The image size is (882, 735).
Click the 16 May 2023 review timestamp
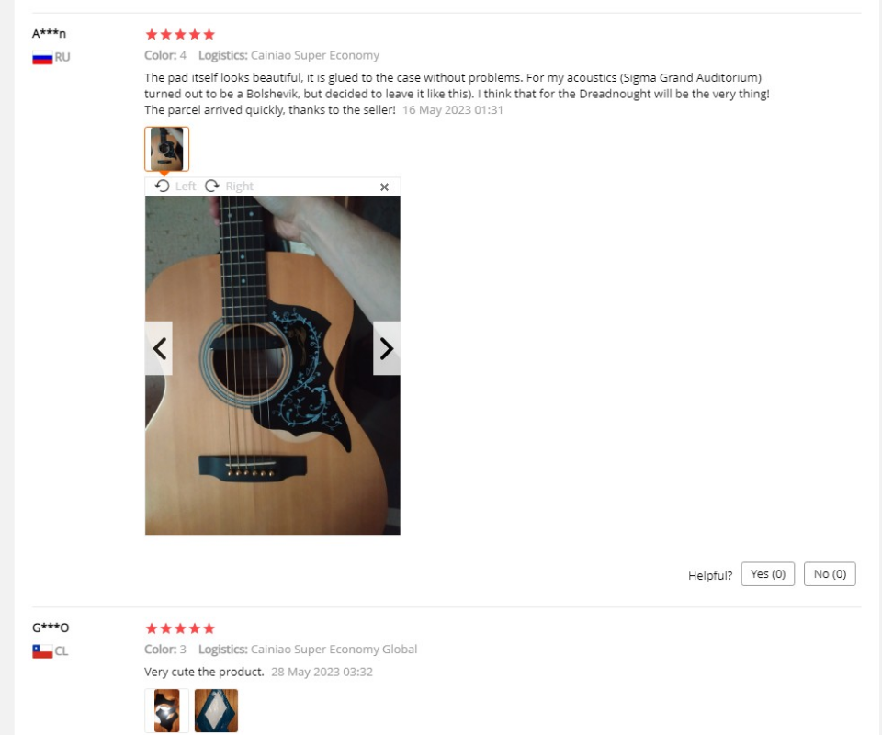click(452, 110)
